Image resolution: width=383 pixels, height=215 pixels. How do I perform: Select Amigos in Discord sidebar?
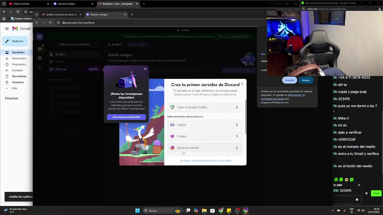[x=74, y=54]
